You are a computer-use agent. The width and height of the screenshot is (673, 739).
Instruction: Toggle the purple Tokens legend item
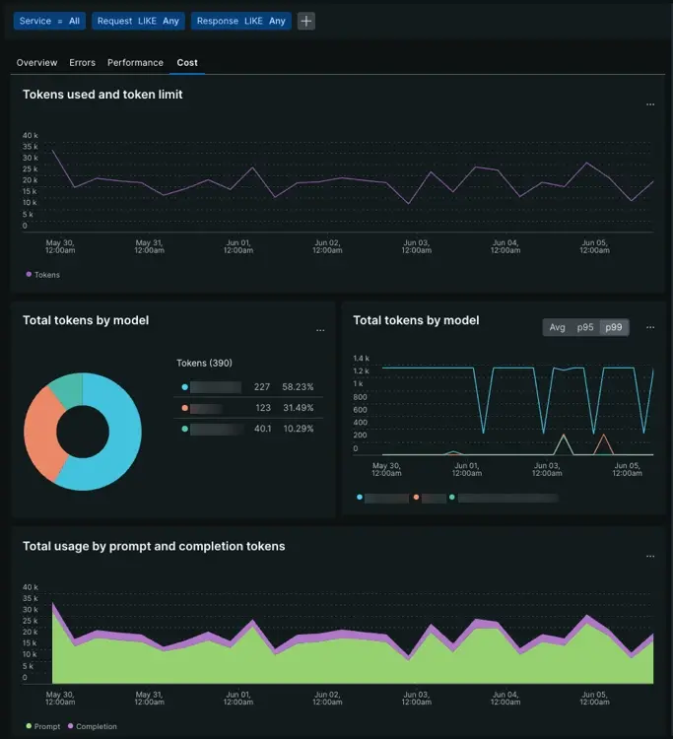[42, 275]
